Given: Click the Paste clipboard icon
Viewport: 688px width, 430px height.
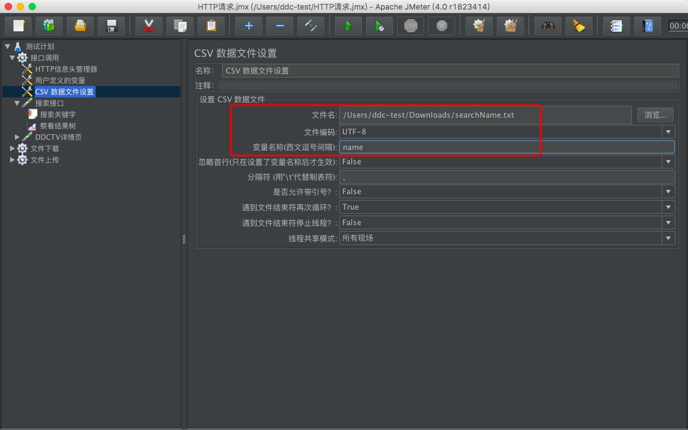Looking at the screenshot, I should [211, 26].
